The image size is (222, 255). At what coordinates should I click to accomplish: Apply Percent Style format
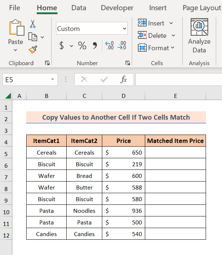(x=82, y=45)
